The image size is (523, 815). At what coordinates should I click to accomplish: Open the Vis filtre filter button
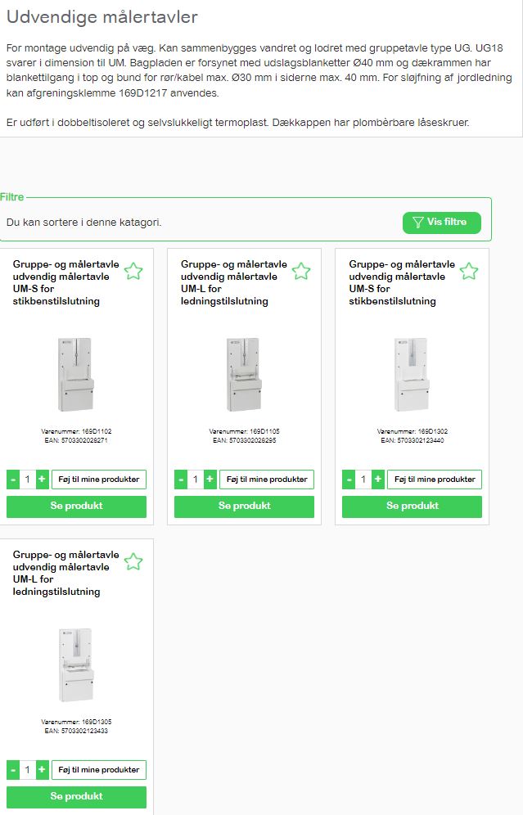pyautogui.click(x=441, y=223)
